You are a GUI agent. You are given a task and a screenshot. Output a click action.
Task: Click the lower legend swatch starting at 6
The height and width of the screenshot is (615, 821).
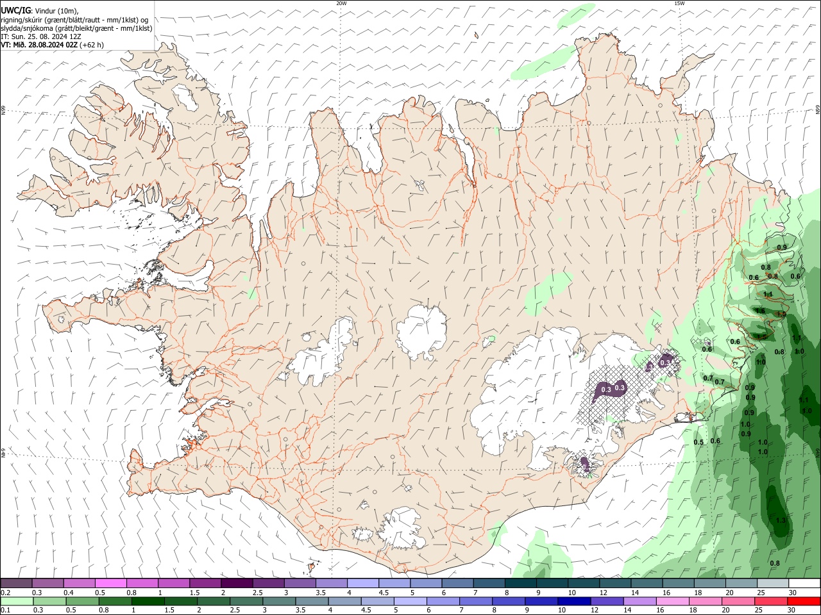pos(443,601)
